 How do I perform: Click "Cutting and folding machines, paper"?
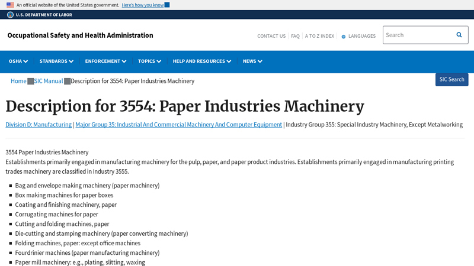62,224
